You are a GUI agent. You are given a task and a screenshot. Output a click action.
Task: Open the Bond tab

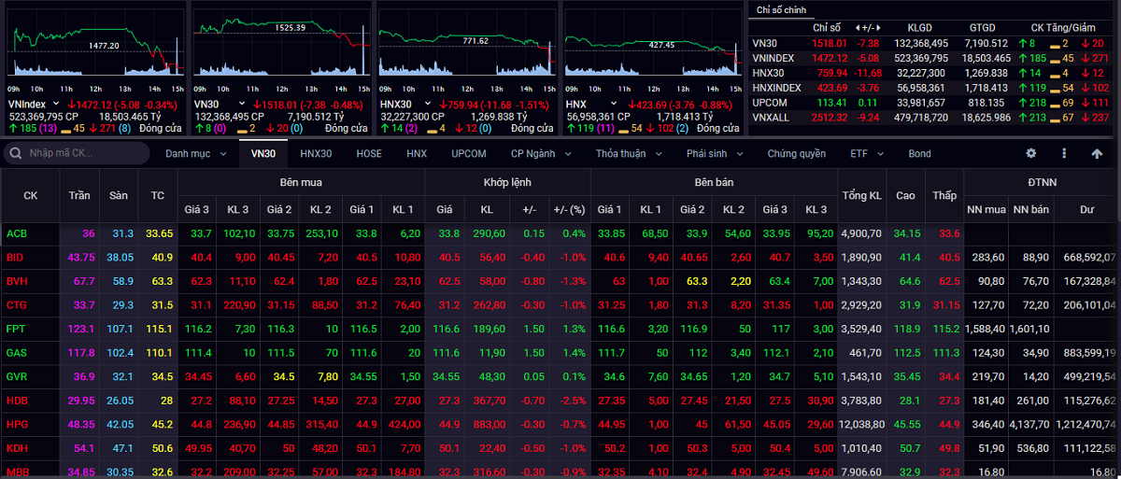click(920, 153)
